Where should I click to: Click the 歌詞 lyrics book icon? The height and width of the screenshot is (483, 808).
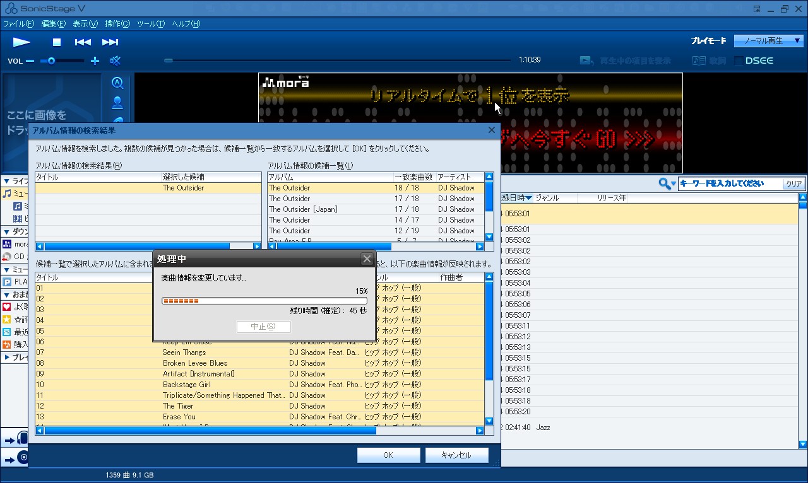699,61
